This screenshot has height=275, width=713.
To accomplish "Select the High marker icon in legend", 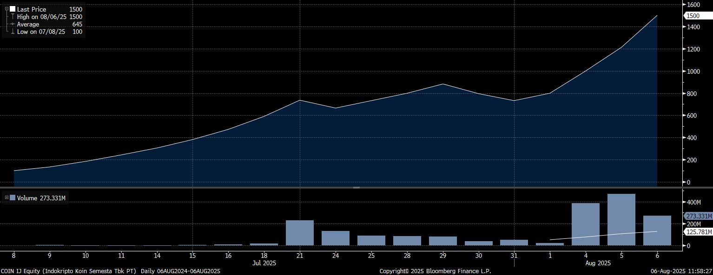I will point(13,17).
